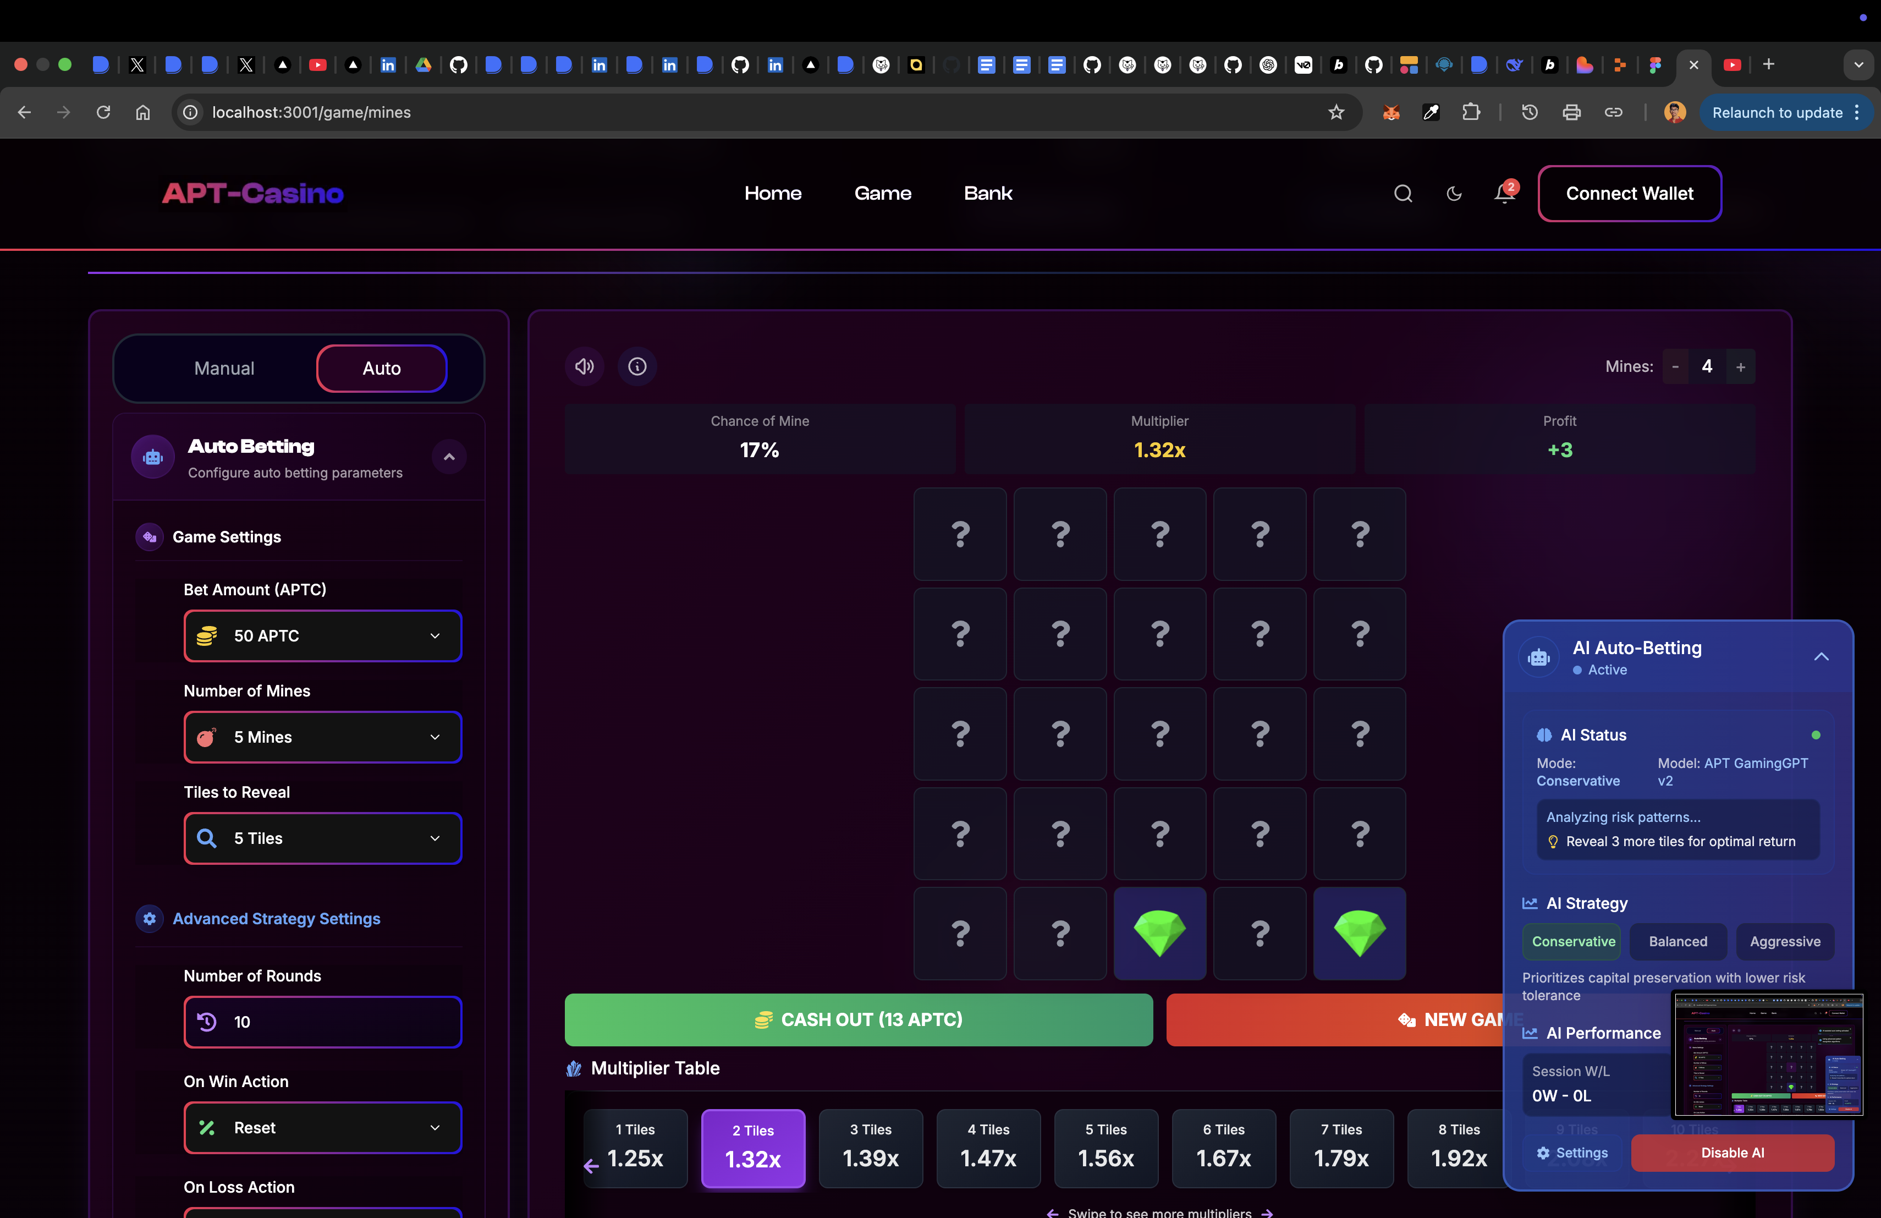
Task: Mute the game sound icon
Action: coord(584,367)
